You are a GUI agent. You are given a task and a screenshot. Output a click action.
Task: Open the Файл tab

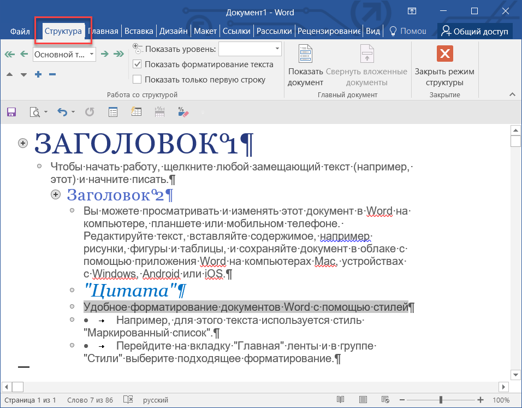click(20, 31)
